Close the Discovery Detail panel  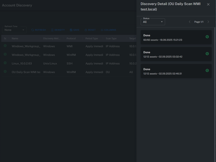point(208,5)
